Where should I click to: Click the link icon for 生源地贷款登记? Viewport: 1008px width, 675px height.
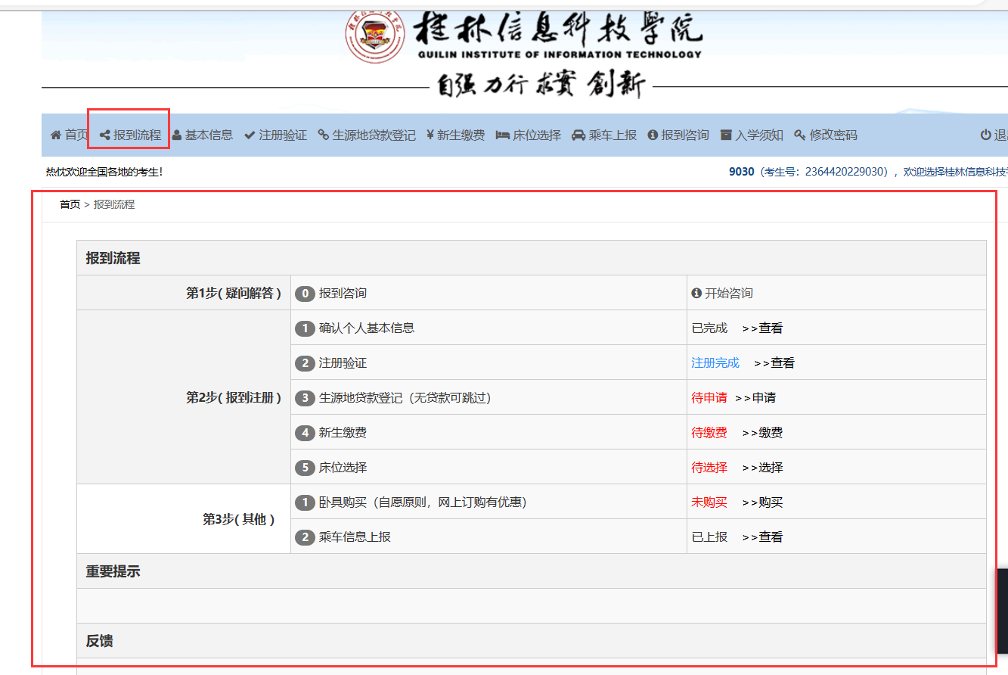tap(324, 135)
